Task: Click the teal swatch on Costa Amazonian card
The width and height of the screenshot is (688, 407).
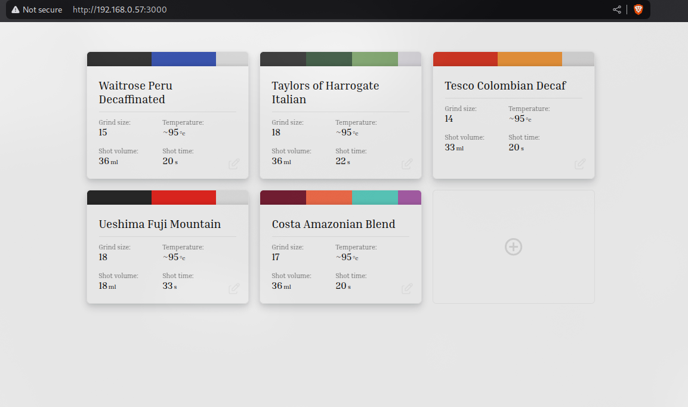Action: click(x=375, y=198)
